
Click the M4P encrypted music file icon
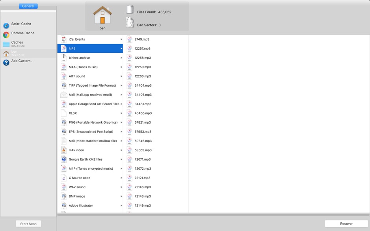click(63, 168)
